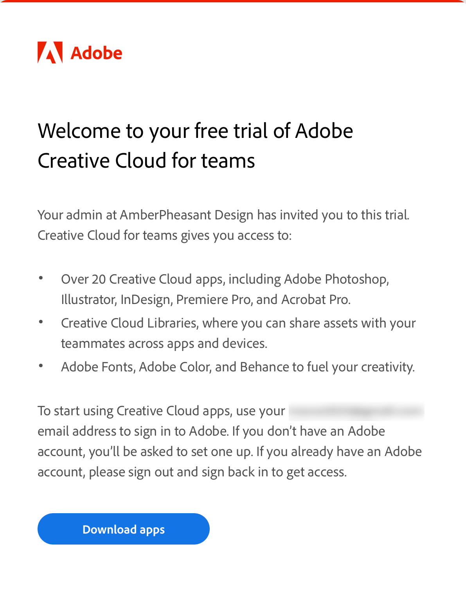Click the 'Creative Cloud Libraries' text
Viewport: 466px width, 599px height.
pos(130,323)
